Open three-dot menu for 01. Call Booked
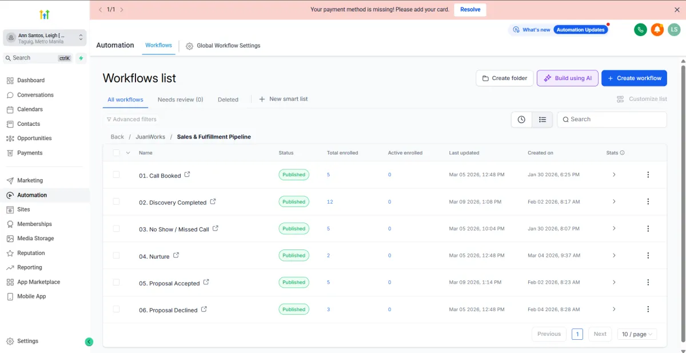This screenshot has width=686, height=353. (x=648, y=174)
